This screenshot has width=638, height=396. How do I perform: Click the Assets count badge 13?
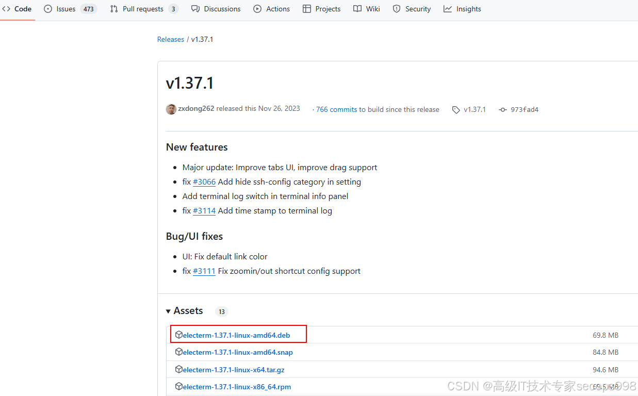pyautogui.click(x=221, y=311)
